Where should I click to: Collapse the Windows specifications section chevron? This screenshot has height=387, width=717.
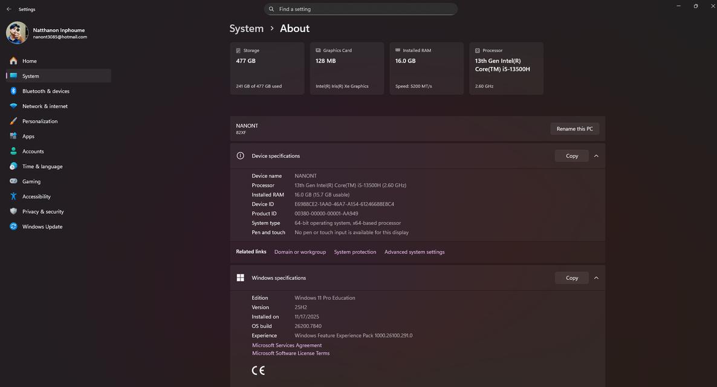596,278
